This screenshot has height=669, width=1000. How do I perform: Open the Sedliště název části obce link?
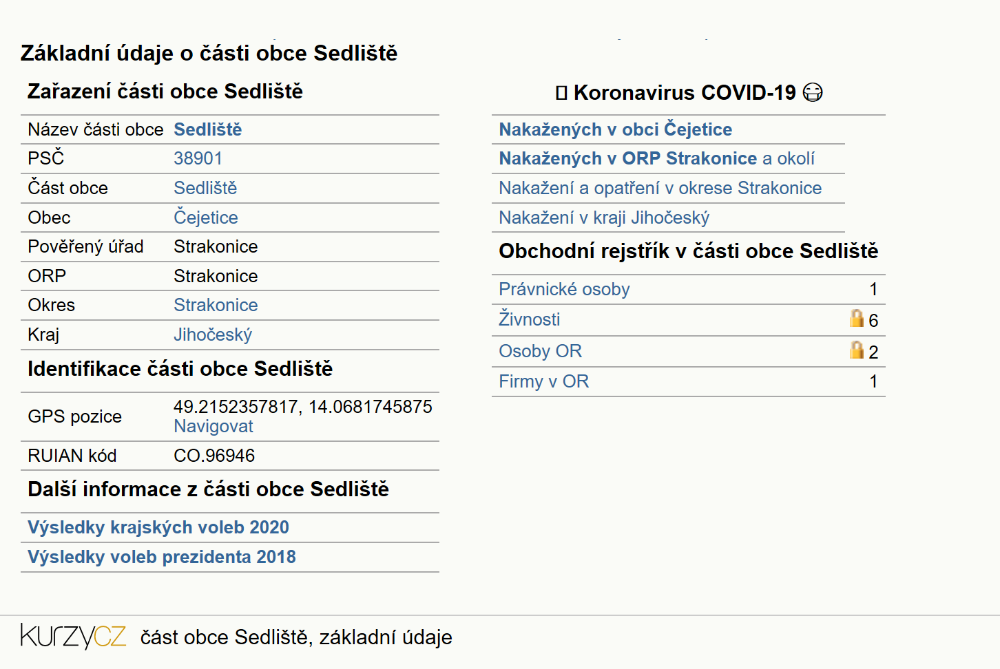point(207,129)
